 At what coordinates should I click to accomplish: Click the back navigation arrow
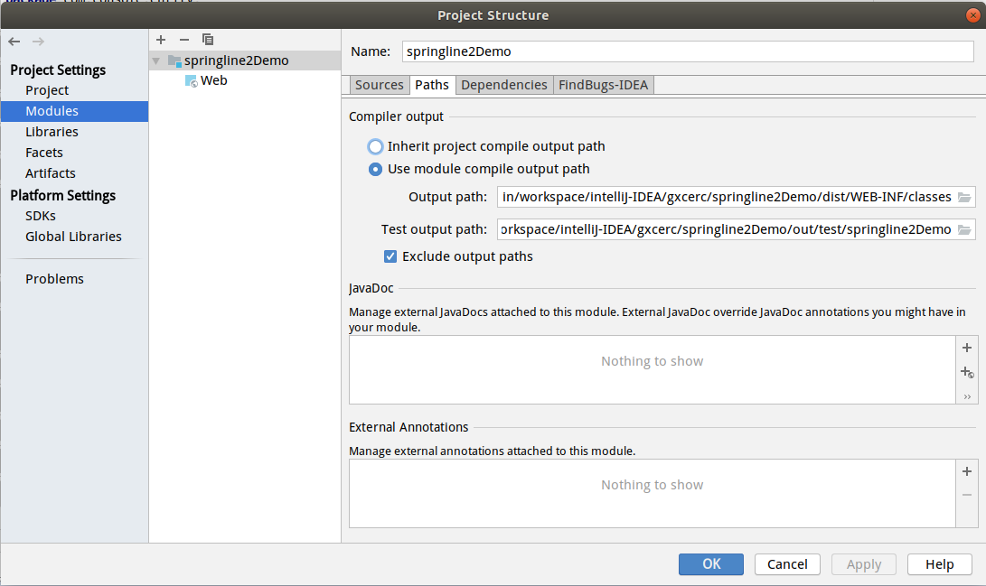14,42
